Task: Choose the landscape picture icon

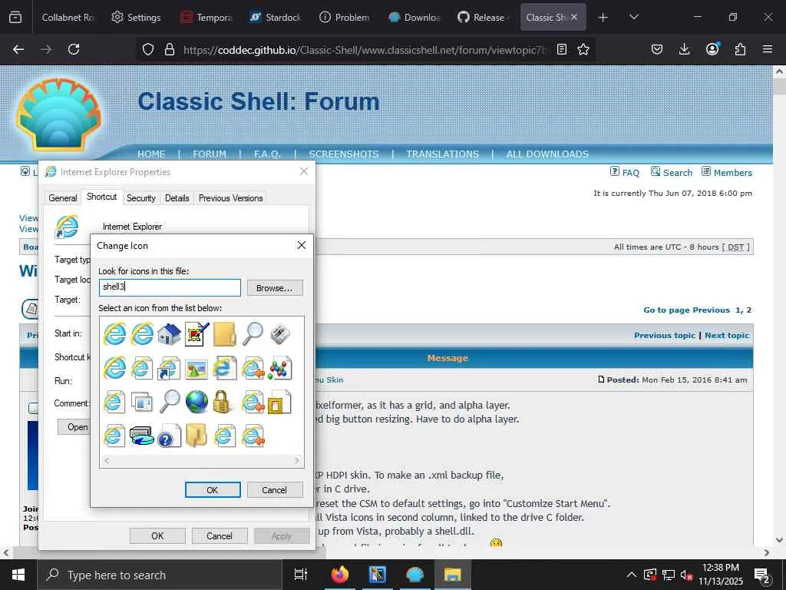Action: [196, 370]
